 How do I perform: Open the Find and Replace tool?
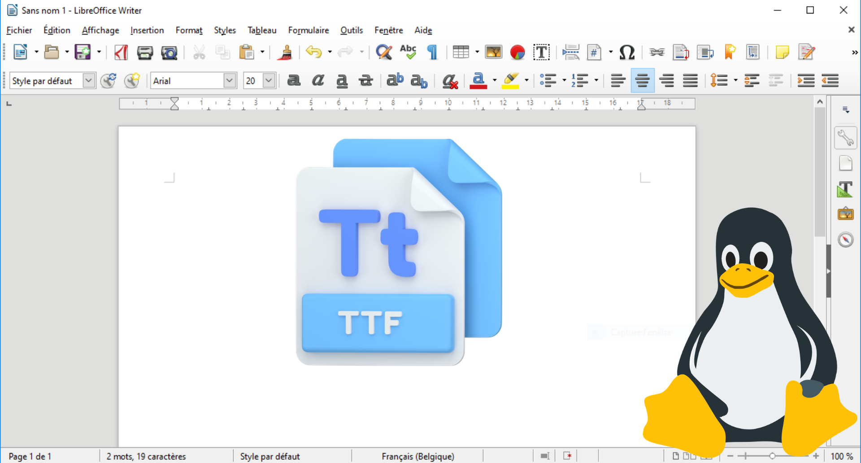click(383, 52)
